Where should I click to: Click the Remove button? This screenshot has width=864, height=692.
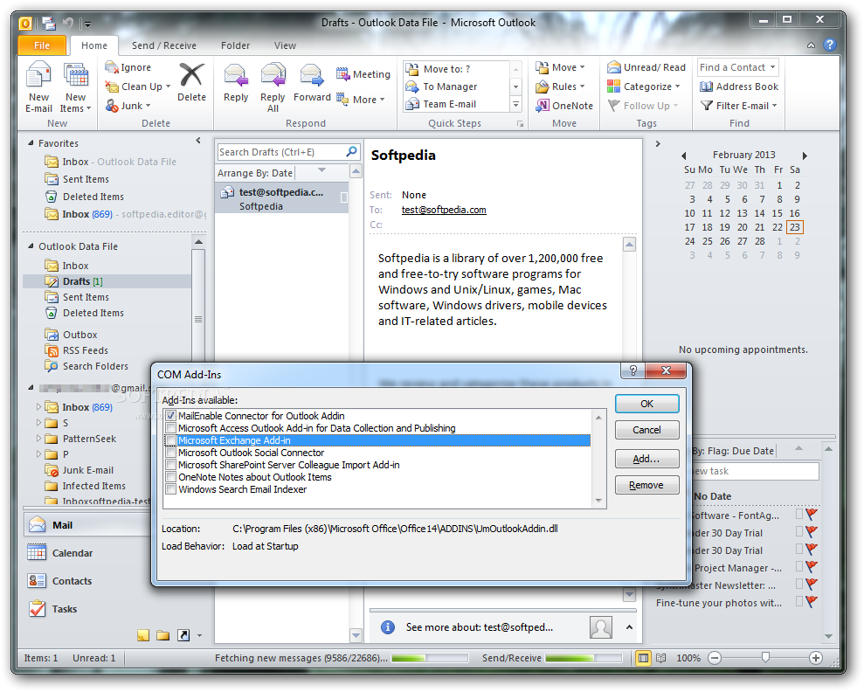coord(646,485)
